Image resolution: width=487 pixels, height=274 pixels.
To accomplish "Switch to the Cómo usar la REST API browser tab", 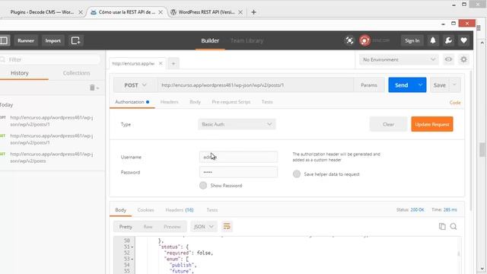I will pos(126,12).
